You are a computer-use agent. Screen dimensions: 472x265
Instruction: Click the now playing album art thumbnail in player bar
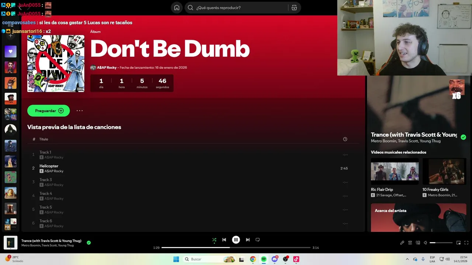pyautogui.click(x=10, y=243)
